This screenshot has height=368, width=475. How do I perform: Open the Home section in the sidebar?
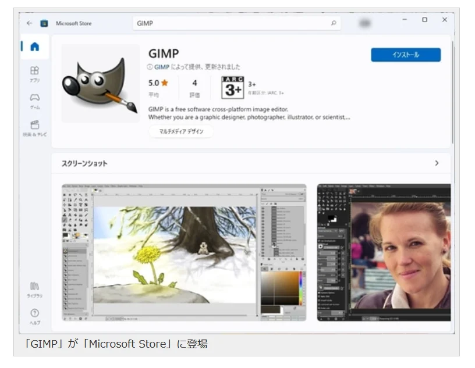(x=35, y=47)
